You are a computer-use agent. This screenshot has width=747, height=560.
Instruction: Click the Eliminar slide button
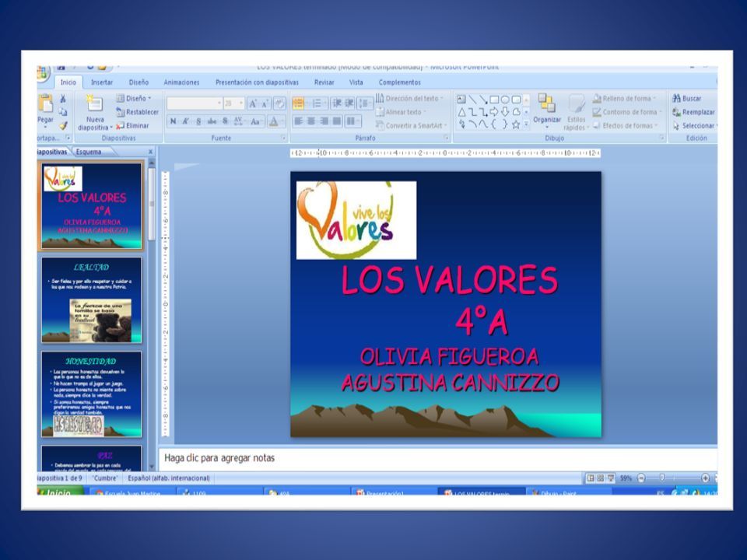132,126
